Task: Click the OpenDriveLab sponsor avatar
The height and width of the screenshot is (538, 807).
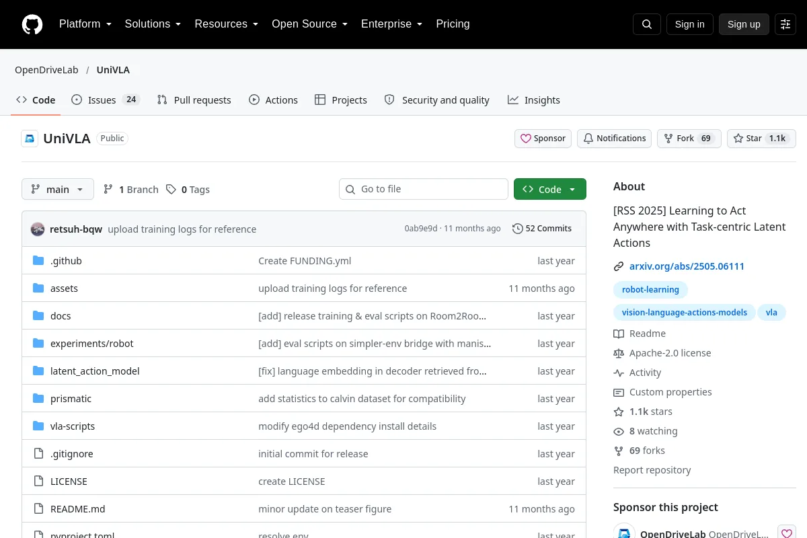Action: (624, 531)
